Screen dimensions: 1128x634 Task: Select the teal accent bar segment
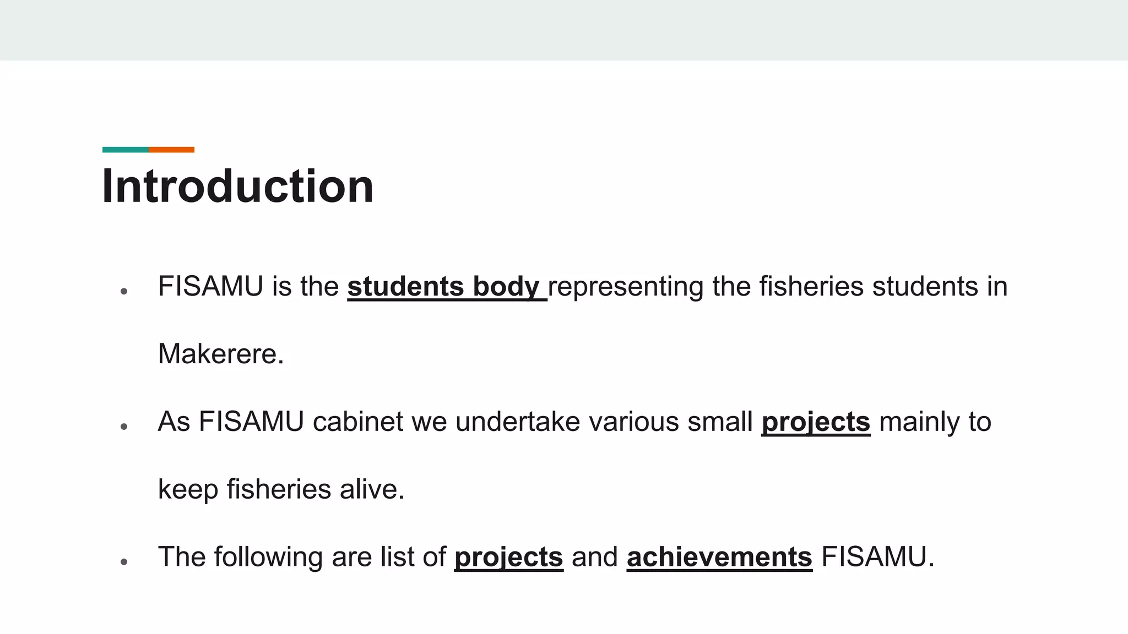pos(126,150)
